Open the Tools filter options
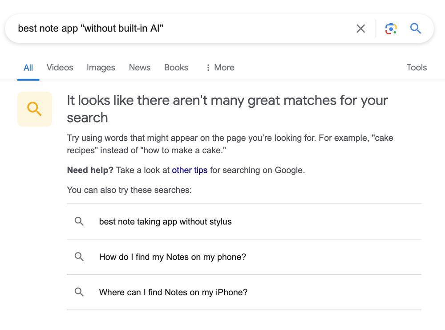 point(416,67)
